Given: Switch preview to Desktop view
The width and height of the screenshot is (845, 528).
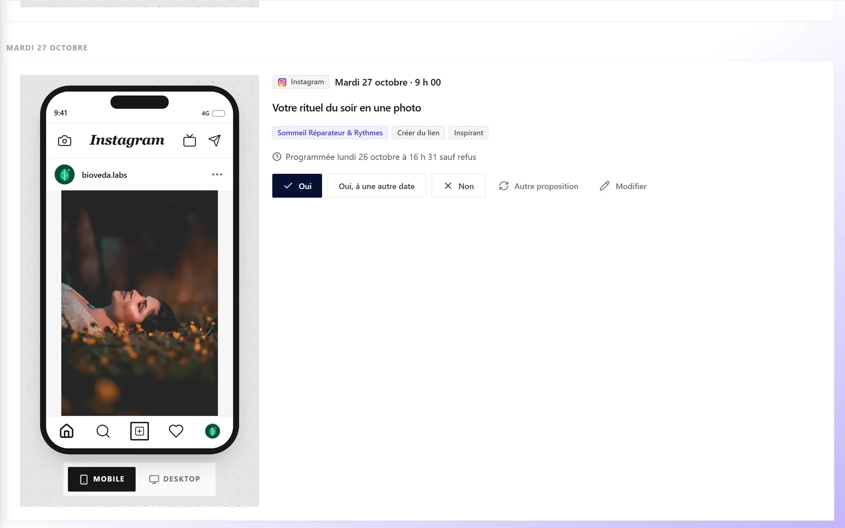Looking at the screenshot, I should (x=175, y=479).
